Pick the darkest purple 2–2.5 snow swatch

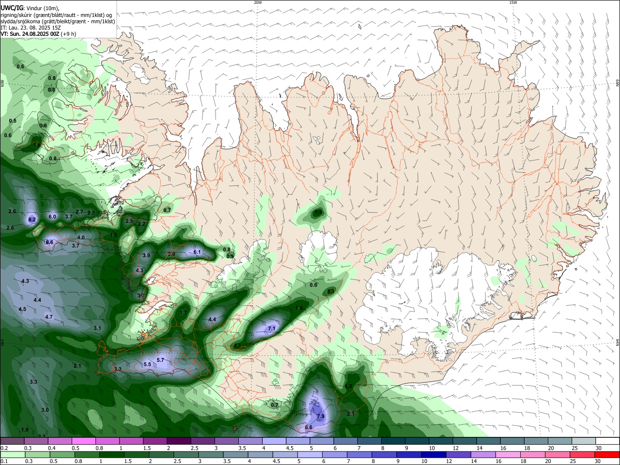pos(178,441)
